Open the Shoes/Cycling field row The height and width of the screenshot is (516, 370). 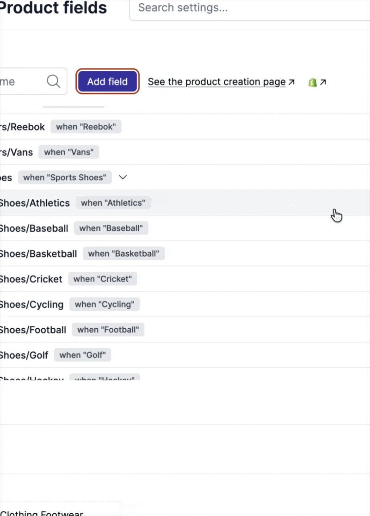click(x=185, y=304)
